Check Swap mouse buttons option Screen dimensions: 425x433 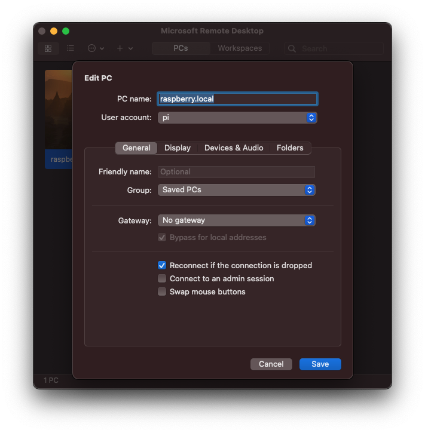click(162, 291)
